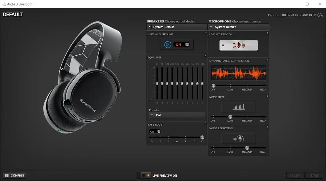
Task: Open the Noise Gate help question mark
Action: tap(267, 96)
